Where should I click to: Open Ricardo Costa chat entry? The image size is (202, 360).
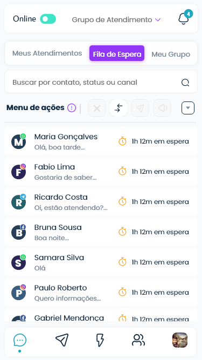[101, 201]
